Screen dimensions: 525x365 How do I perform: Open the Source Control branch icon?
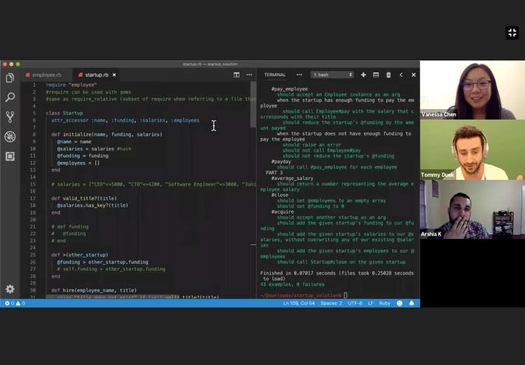point(10,117)
